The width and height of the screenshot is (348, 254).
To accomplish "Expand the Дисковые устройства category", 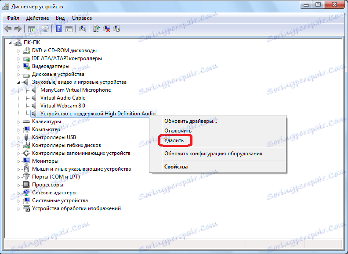I will pos(18,75).
